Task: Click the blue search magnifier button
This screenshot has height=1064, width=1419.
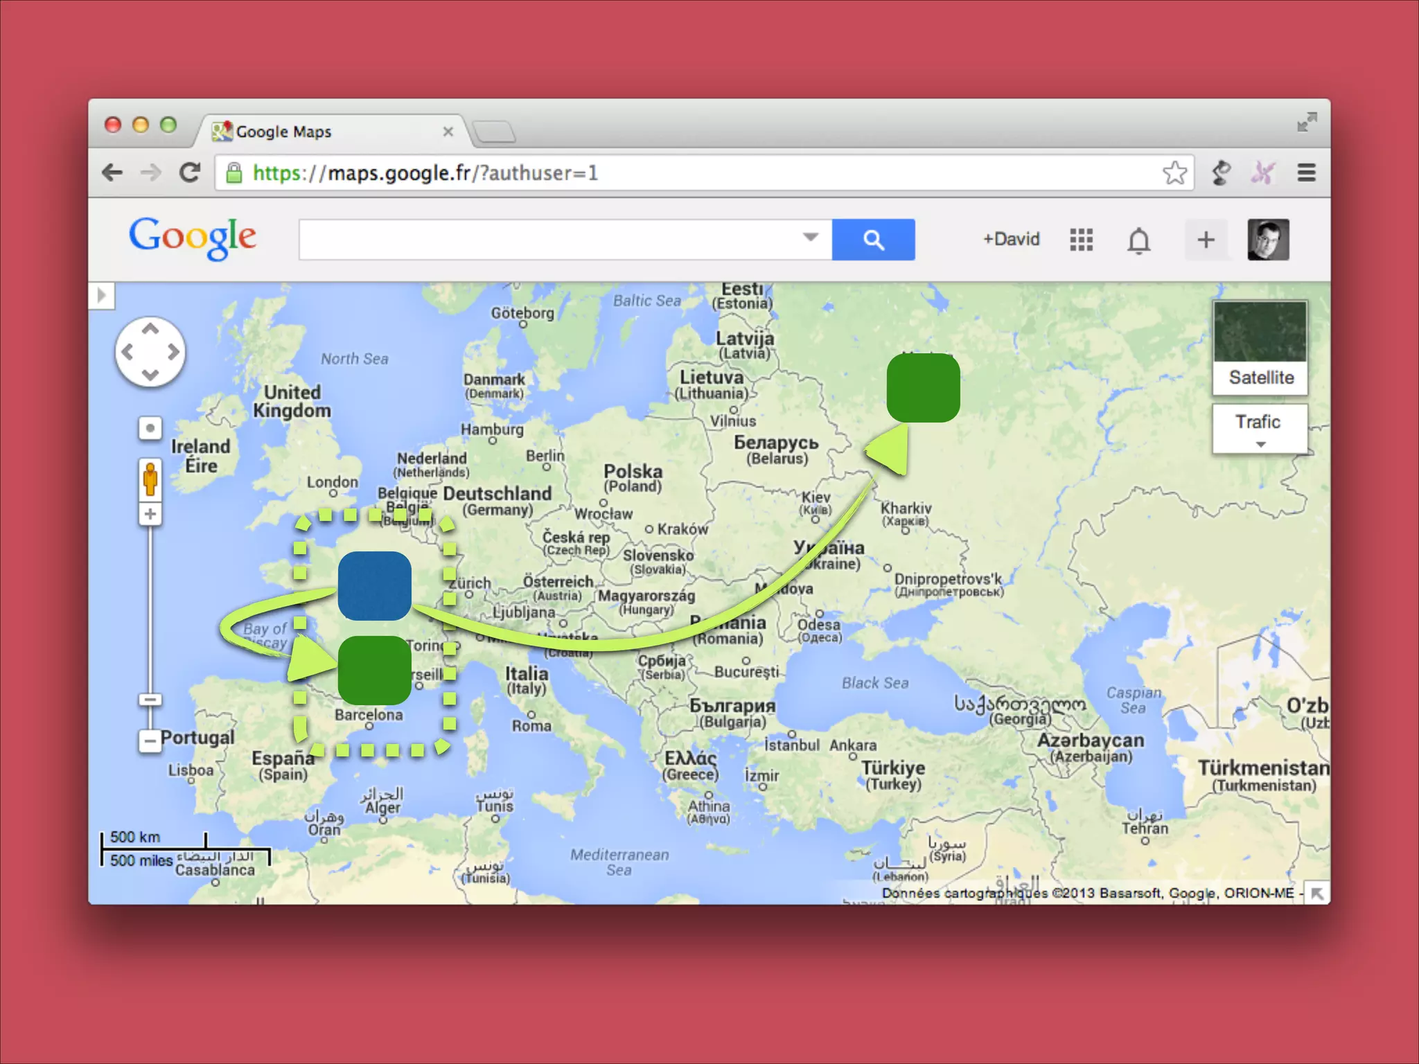Action: pyautogui.click(x=873, y=240)
